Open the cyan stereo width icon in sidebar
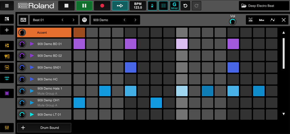The width and height of the screenshot is (290, 134). tap(7, 78)
